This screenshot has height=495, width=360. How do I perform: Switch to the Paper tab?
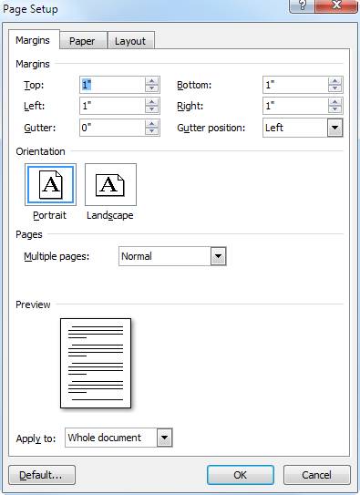(x=82, y=41)
